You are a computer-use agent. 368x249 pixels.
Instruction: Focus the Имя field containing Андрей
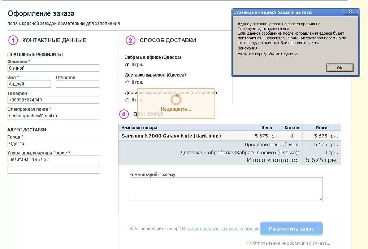click(x=29, y=84)
